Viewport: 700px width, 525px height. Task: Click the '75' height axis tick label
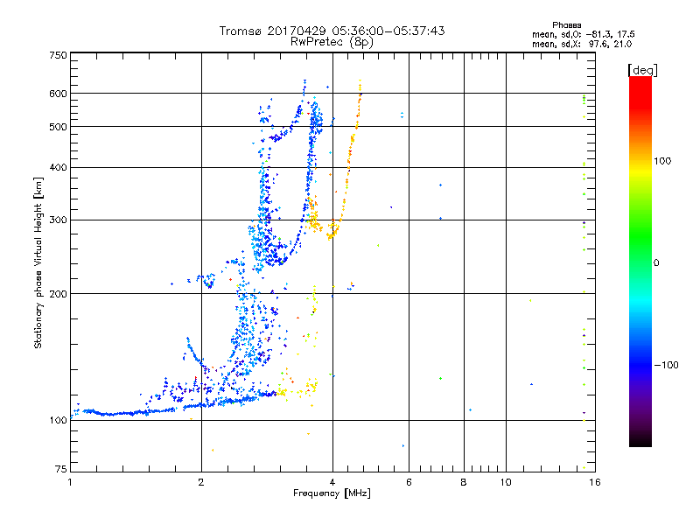61,469
